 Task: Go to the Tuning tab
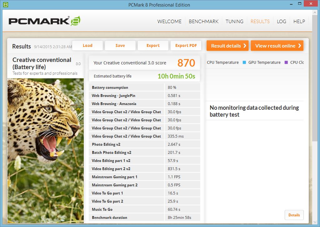(234, 22)
